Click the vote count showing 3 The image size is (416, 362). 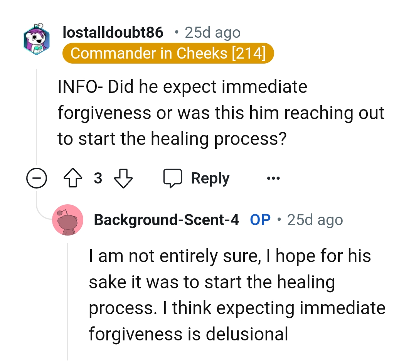point(98,178)
